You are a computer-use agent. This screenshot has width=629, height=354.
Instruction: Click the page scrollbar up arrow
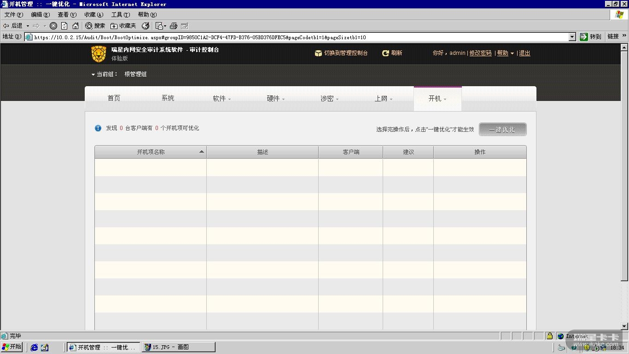625,47
